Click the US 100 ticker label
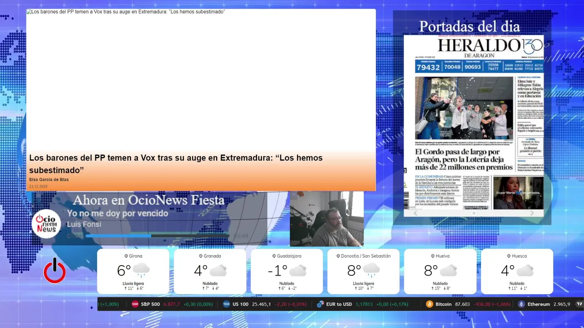584x328 pixels. click(x=240, y=304)
